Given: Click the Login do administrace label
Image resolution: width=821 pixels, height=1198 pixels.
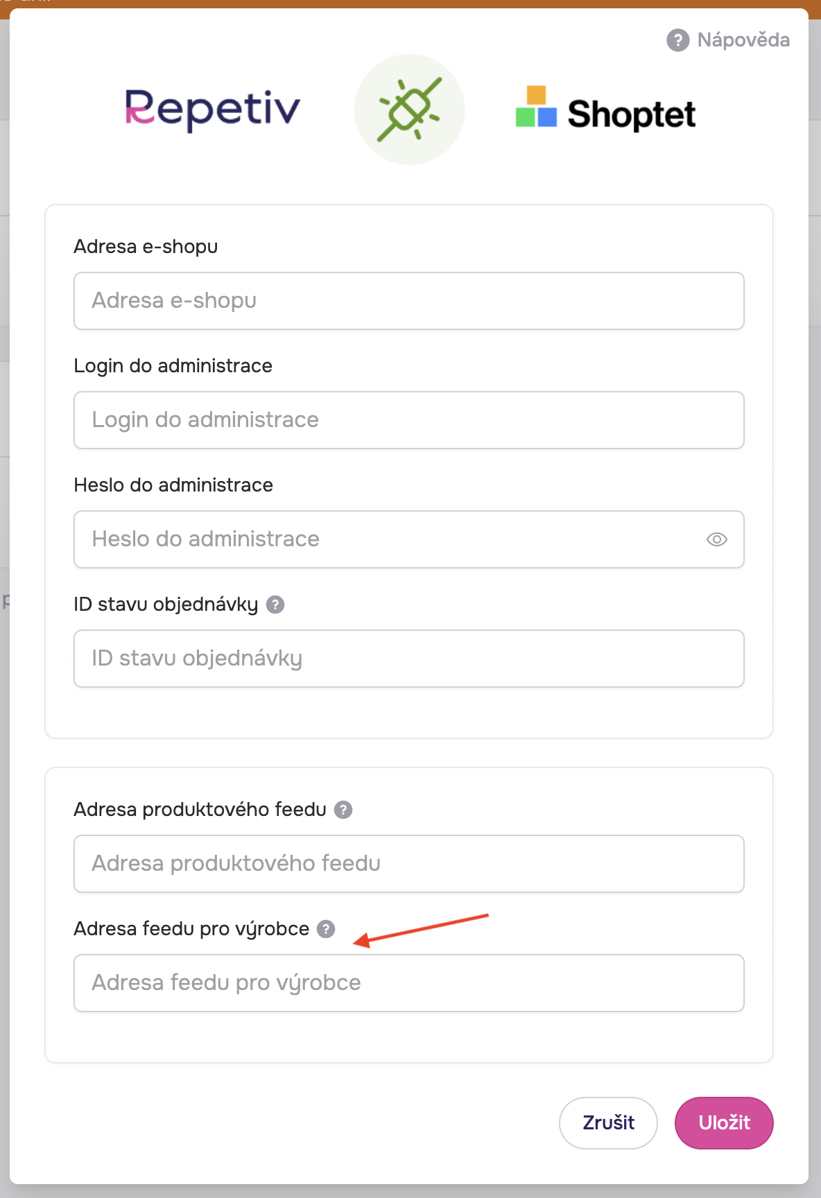Looking at the screenshot, I should tap(173, 366).
